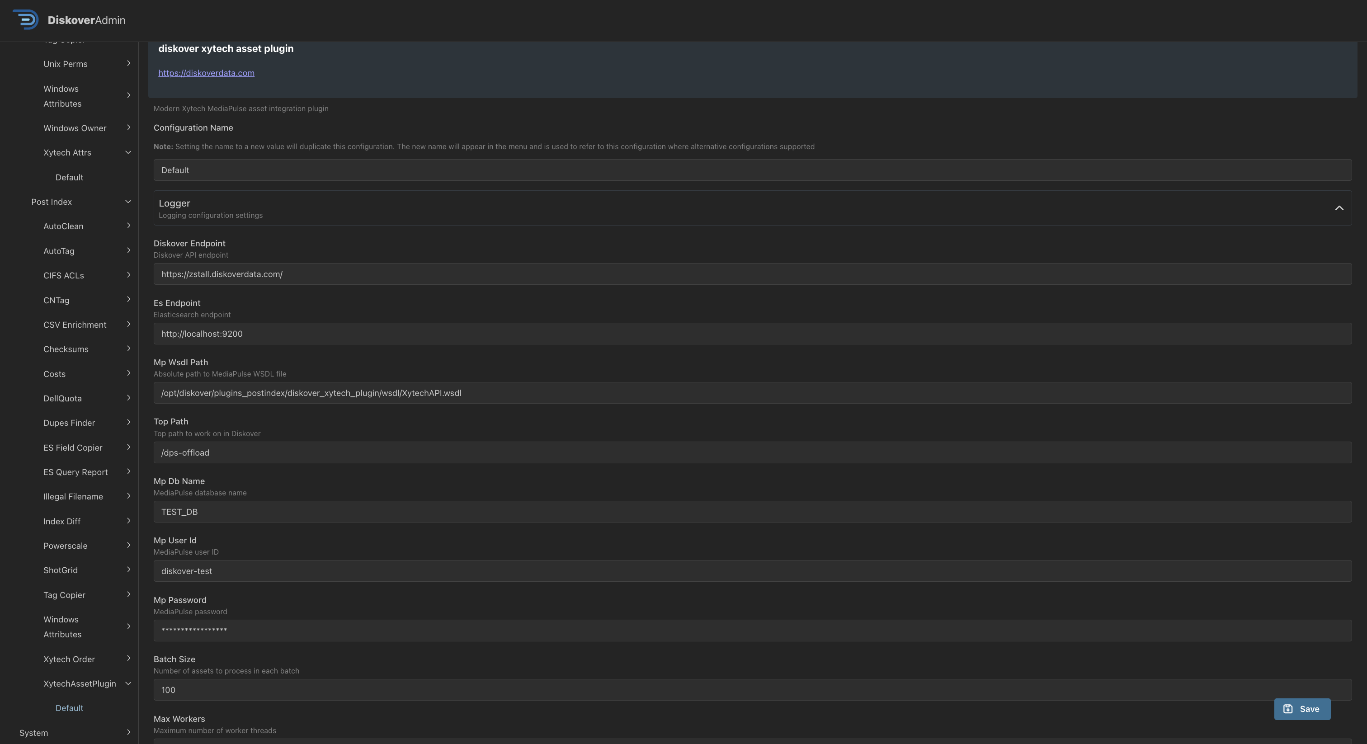The height and width of the screenshot is (744, 1367).
Task: Expand the AutoClean plugin entry
Action: click(x=87, y=226)
